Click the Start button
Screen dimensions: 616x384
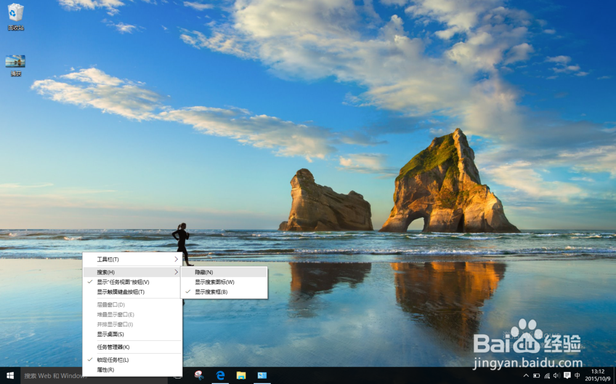coord(9,376)
